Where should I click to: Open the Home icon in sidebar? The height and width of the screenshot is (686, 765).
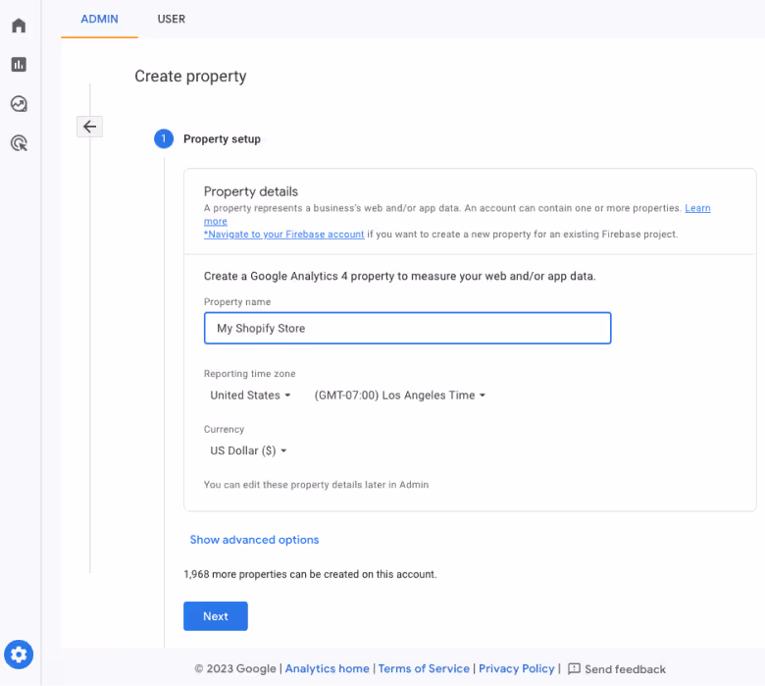19,26
